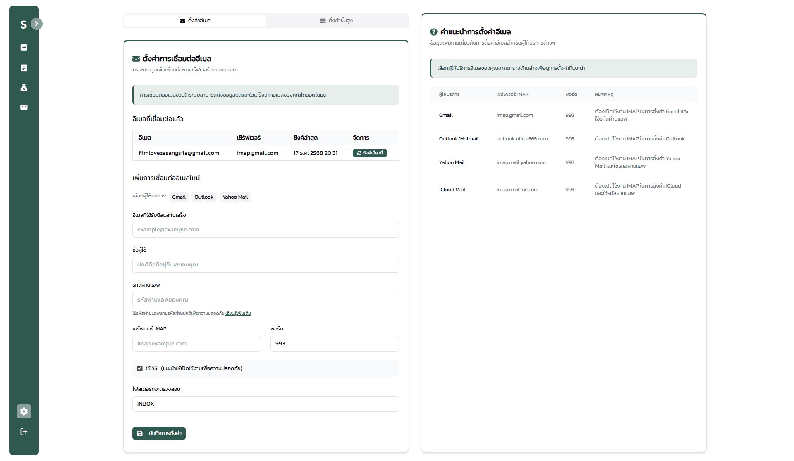Select the Gmail provider chip

[179, 197]
